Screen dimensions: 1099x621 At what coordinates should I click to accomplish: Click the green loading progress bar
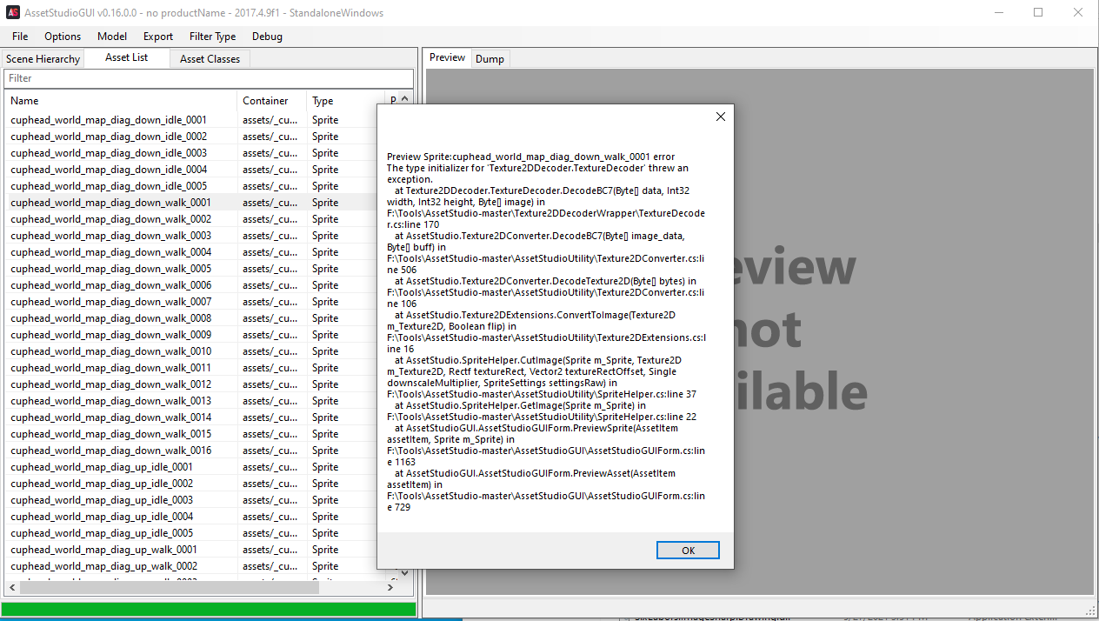(x=209, y=610)
